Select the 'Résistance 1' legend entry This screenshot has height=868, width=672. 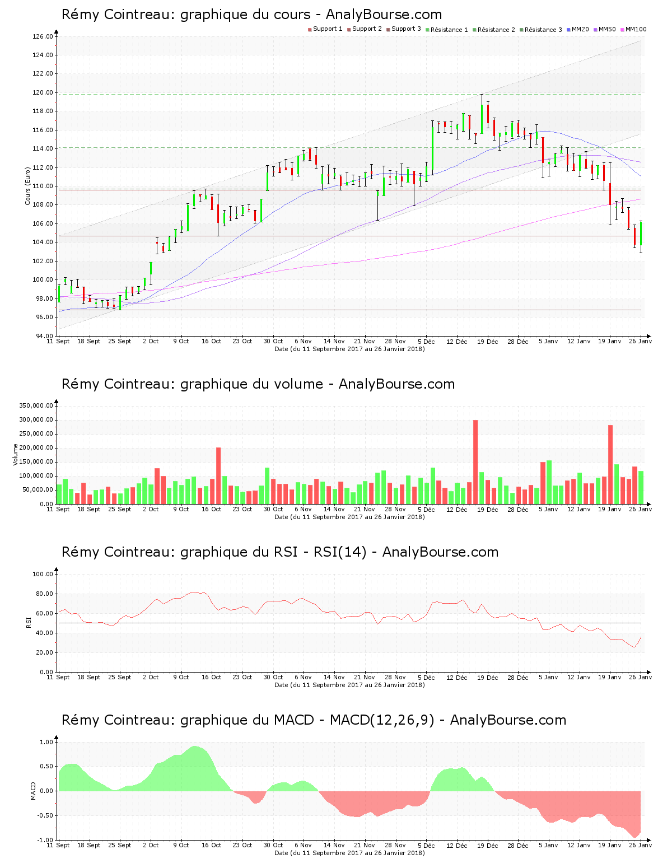[x=447, y=29]
